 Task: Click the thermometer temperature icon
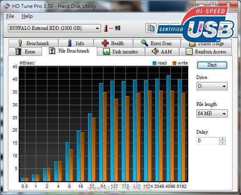106,28
